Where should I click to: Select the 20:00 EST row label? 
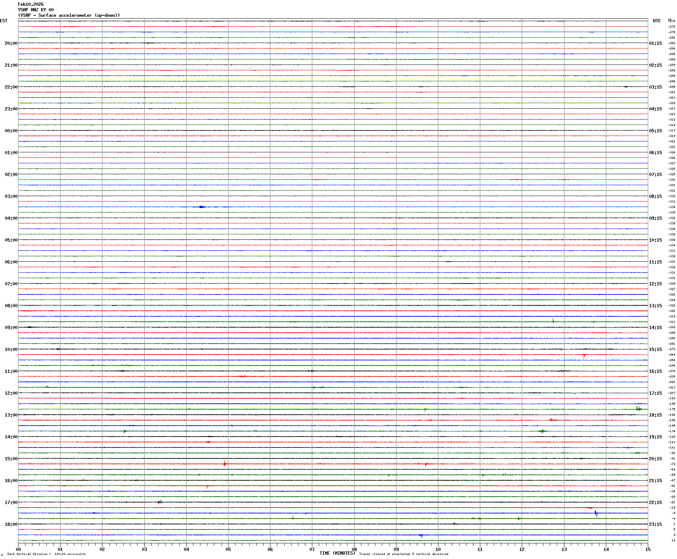pyautogui.click(x=11, y=43)
